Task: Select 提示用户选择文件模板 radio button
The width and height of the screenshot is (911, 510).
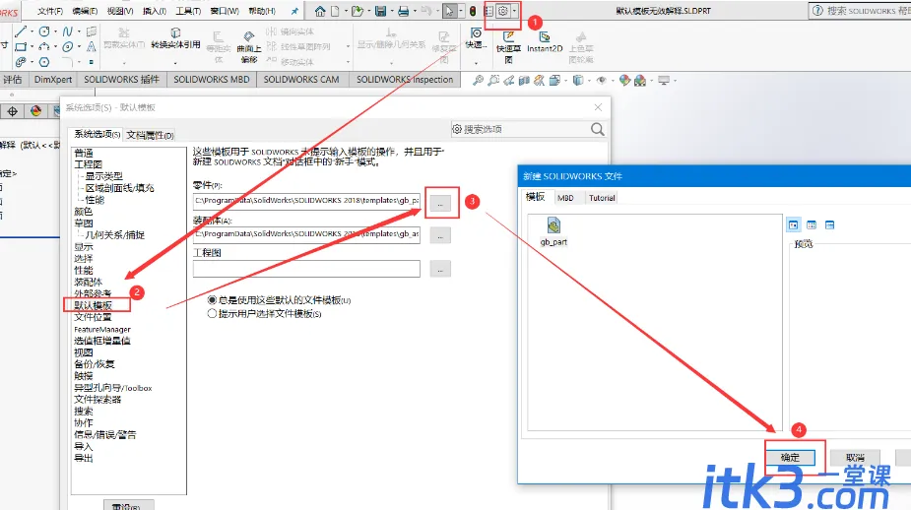Action: [212, 314]
